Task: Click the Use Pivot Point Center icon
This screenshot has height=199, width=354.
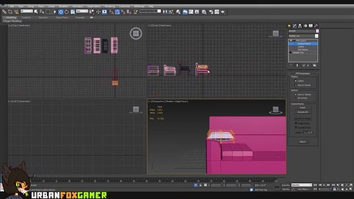Action: click(x=92, y=12)
